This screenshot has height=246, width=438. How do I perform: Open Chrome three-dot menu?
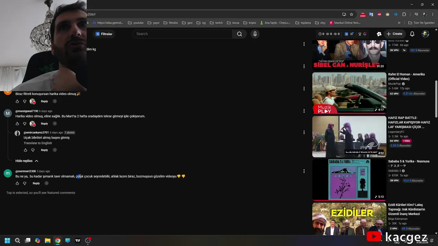pyautogui.click(x=433, y=14)
